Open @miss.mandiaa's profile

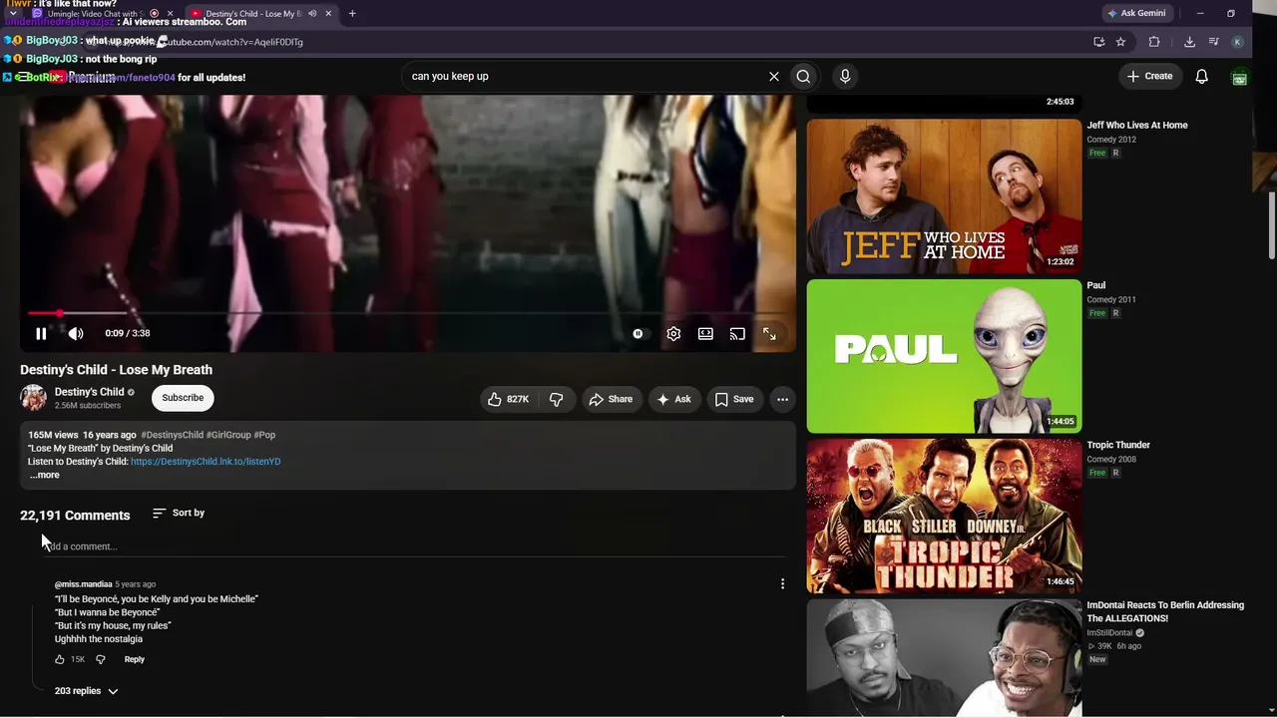point(83,584)
